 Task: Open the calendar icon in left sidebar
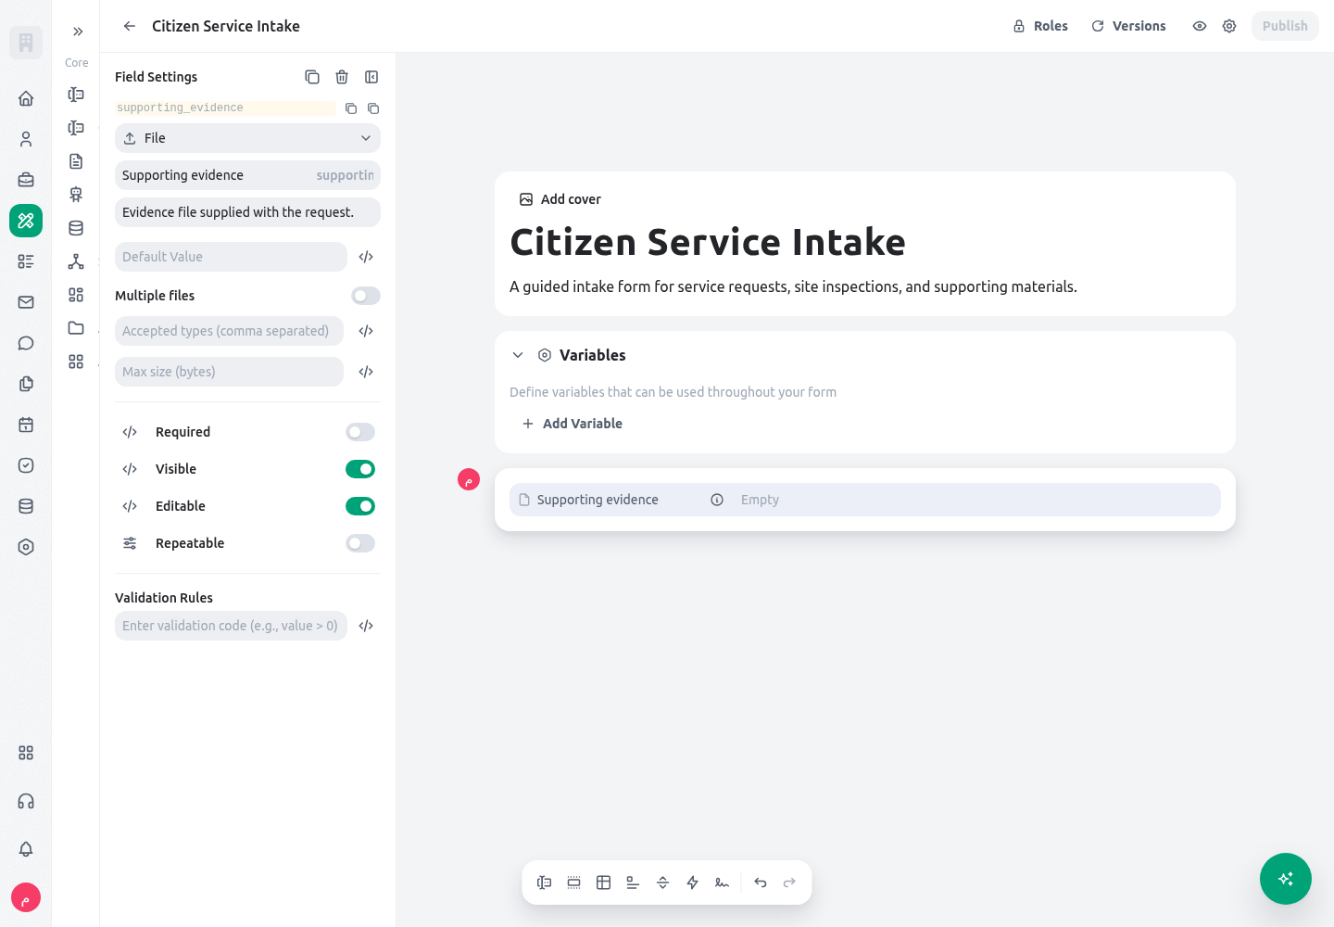click(x=26, y=425)
